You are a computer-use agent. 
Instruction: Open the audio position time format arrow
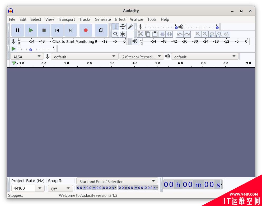tap(221, 184)
